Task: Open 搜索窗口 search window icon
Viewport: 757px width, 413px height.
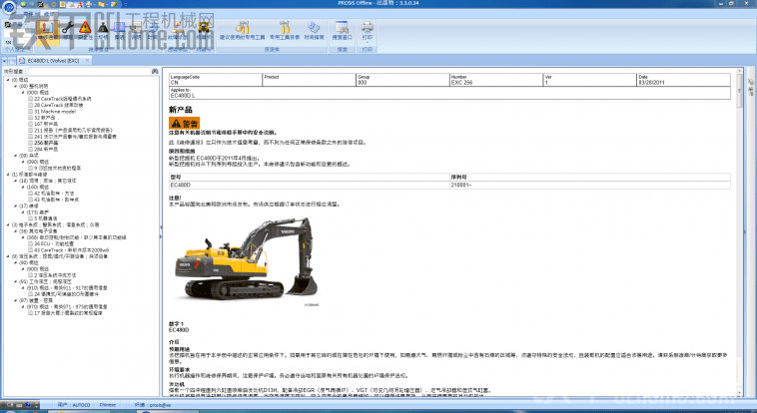Action: 342,30
